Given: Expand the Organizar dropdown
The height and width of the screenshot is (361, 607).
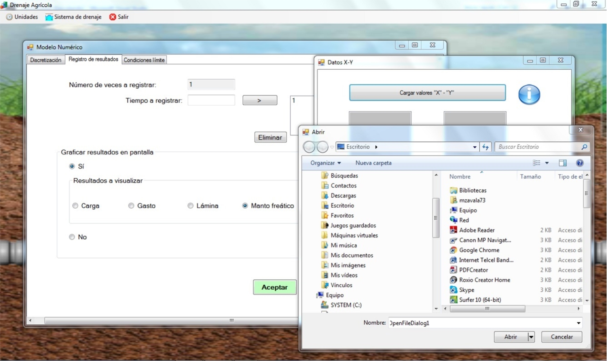Looking at the screenshot, I should [x=325, y=163].
